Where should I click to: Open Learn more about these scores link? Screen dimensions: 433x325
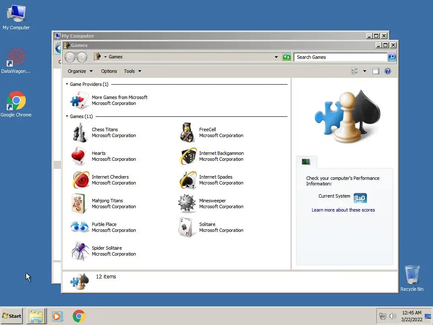(343, 210)
